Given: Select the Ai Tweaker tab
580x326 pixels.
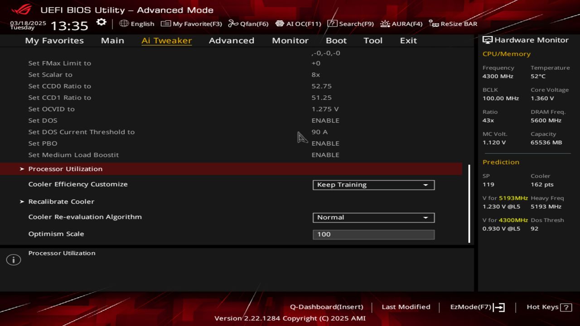Looking at the screenshot, I should tap(166, 40).
